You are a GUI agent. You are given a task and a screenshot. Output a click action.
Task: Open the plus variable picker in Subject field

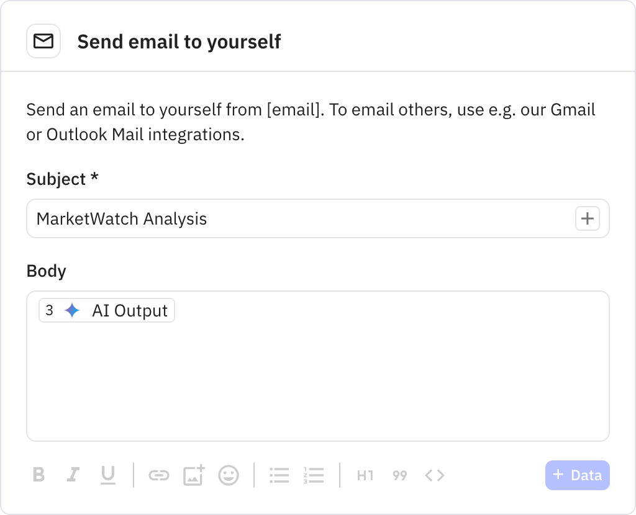click(x=587, y=218)
